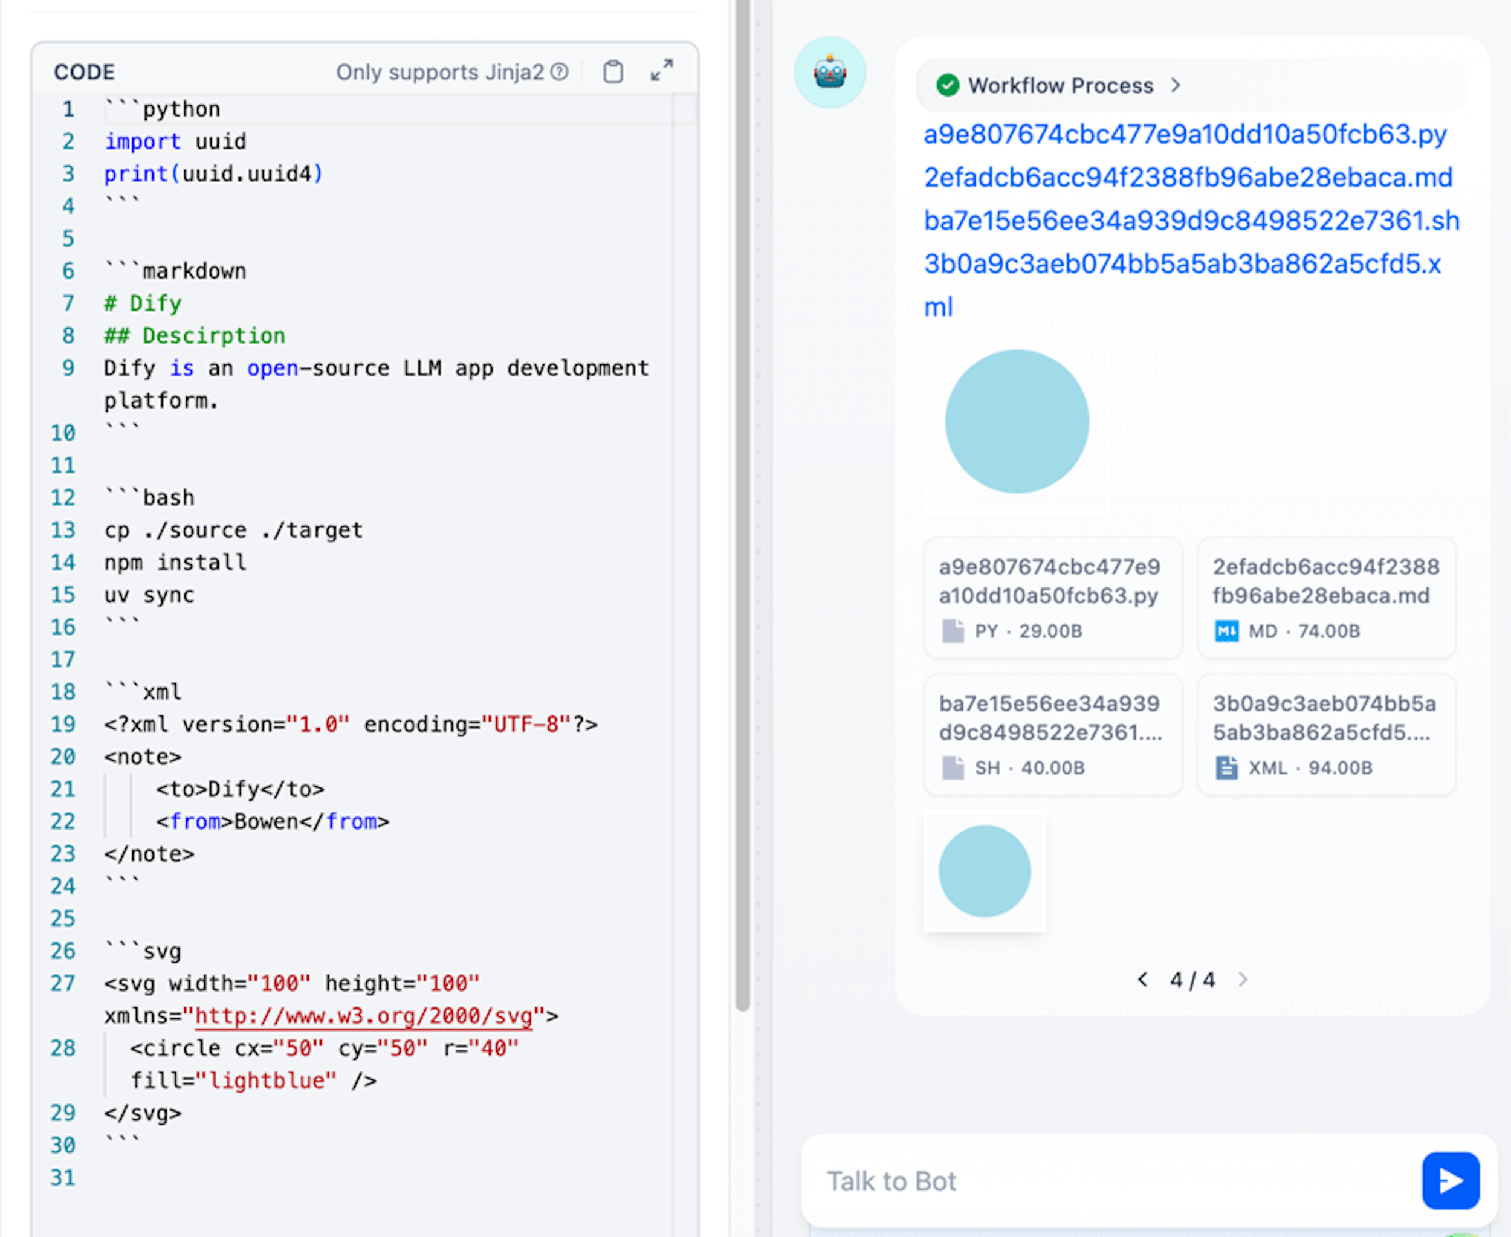Open the a9e807674cbc477e9a10dd10a50fcb63.py link
The width and height of the screenshot is (1511, 1237).
coord(1185,134)
